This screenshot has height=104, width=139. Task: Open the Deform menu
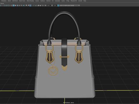point(48,1)
